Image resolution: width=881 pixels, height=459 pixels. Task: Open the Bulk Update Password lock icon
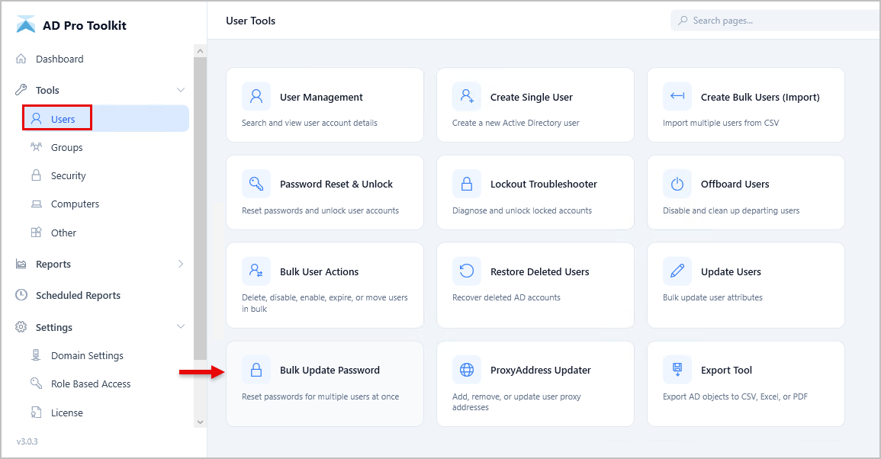pyautogui.click(x=256, y=369)
